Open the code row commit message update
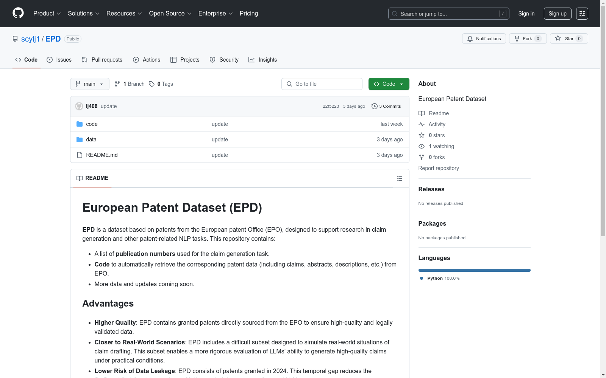The width and height of the screenshot is (606, 378). 220,124
